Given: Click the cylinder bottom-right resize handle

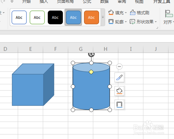Looking at the screenshot, I should [110, 110].
